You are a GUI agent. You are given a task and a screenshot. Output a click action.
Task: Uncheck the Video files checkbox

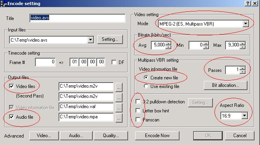(11, 86)
